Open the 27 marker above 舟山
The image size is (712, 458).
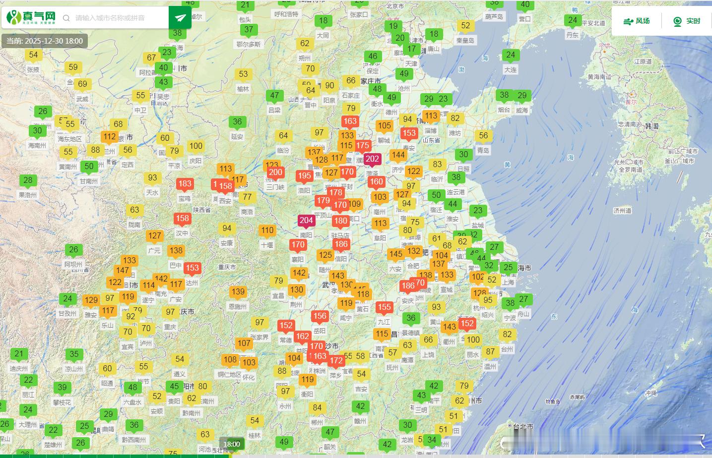point(523,299)
